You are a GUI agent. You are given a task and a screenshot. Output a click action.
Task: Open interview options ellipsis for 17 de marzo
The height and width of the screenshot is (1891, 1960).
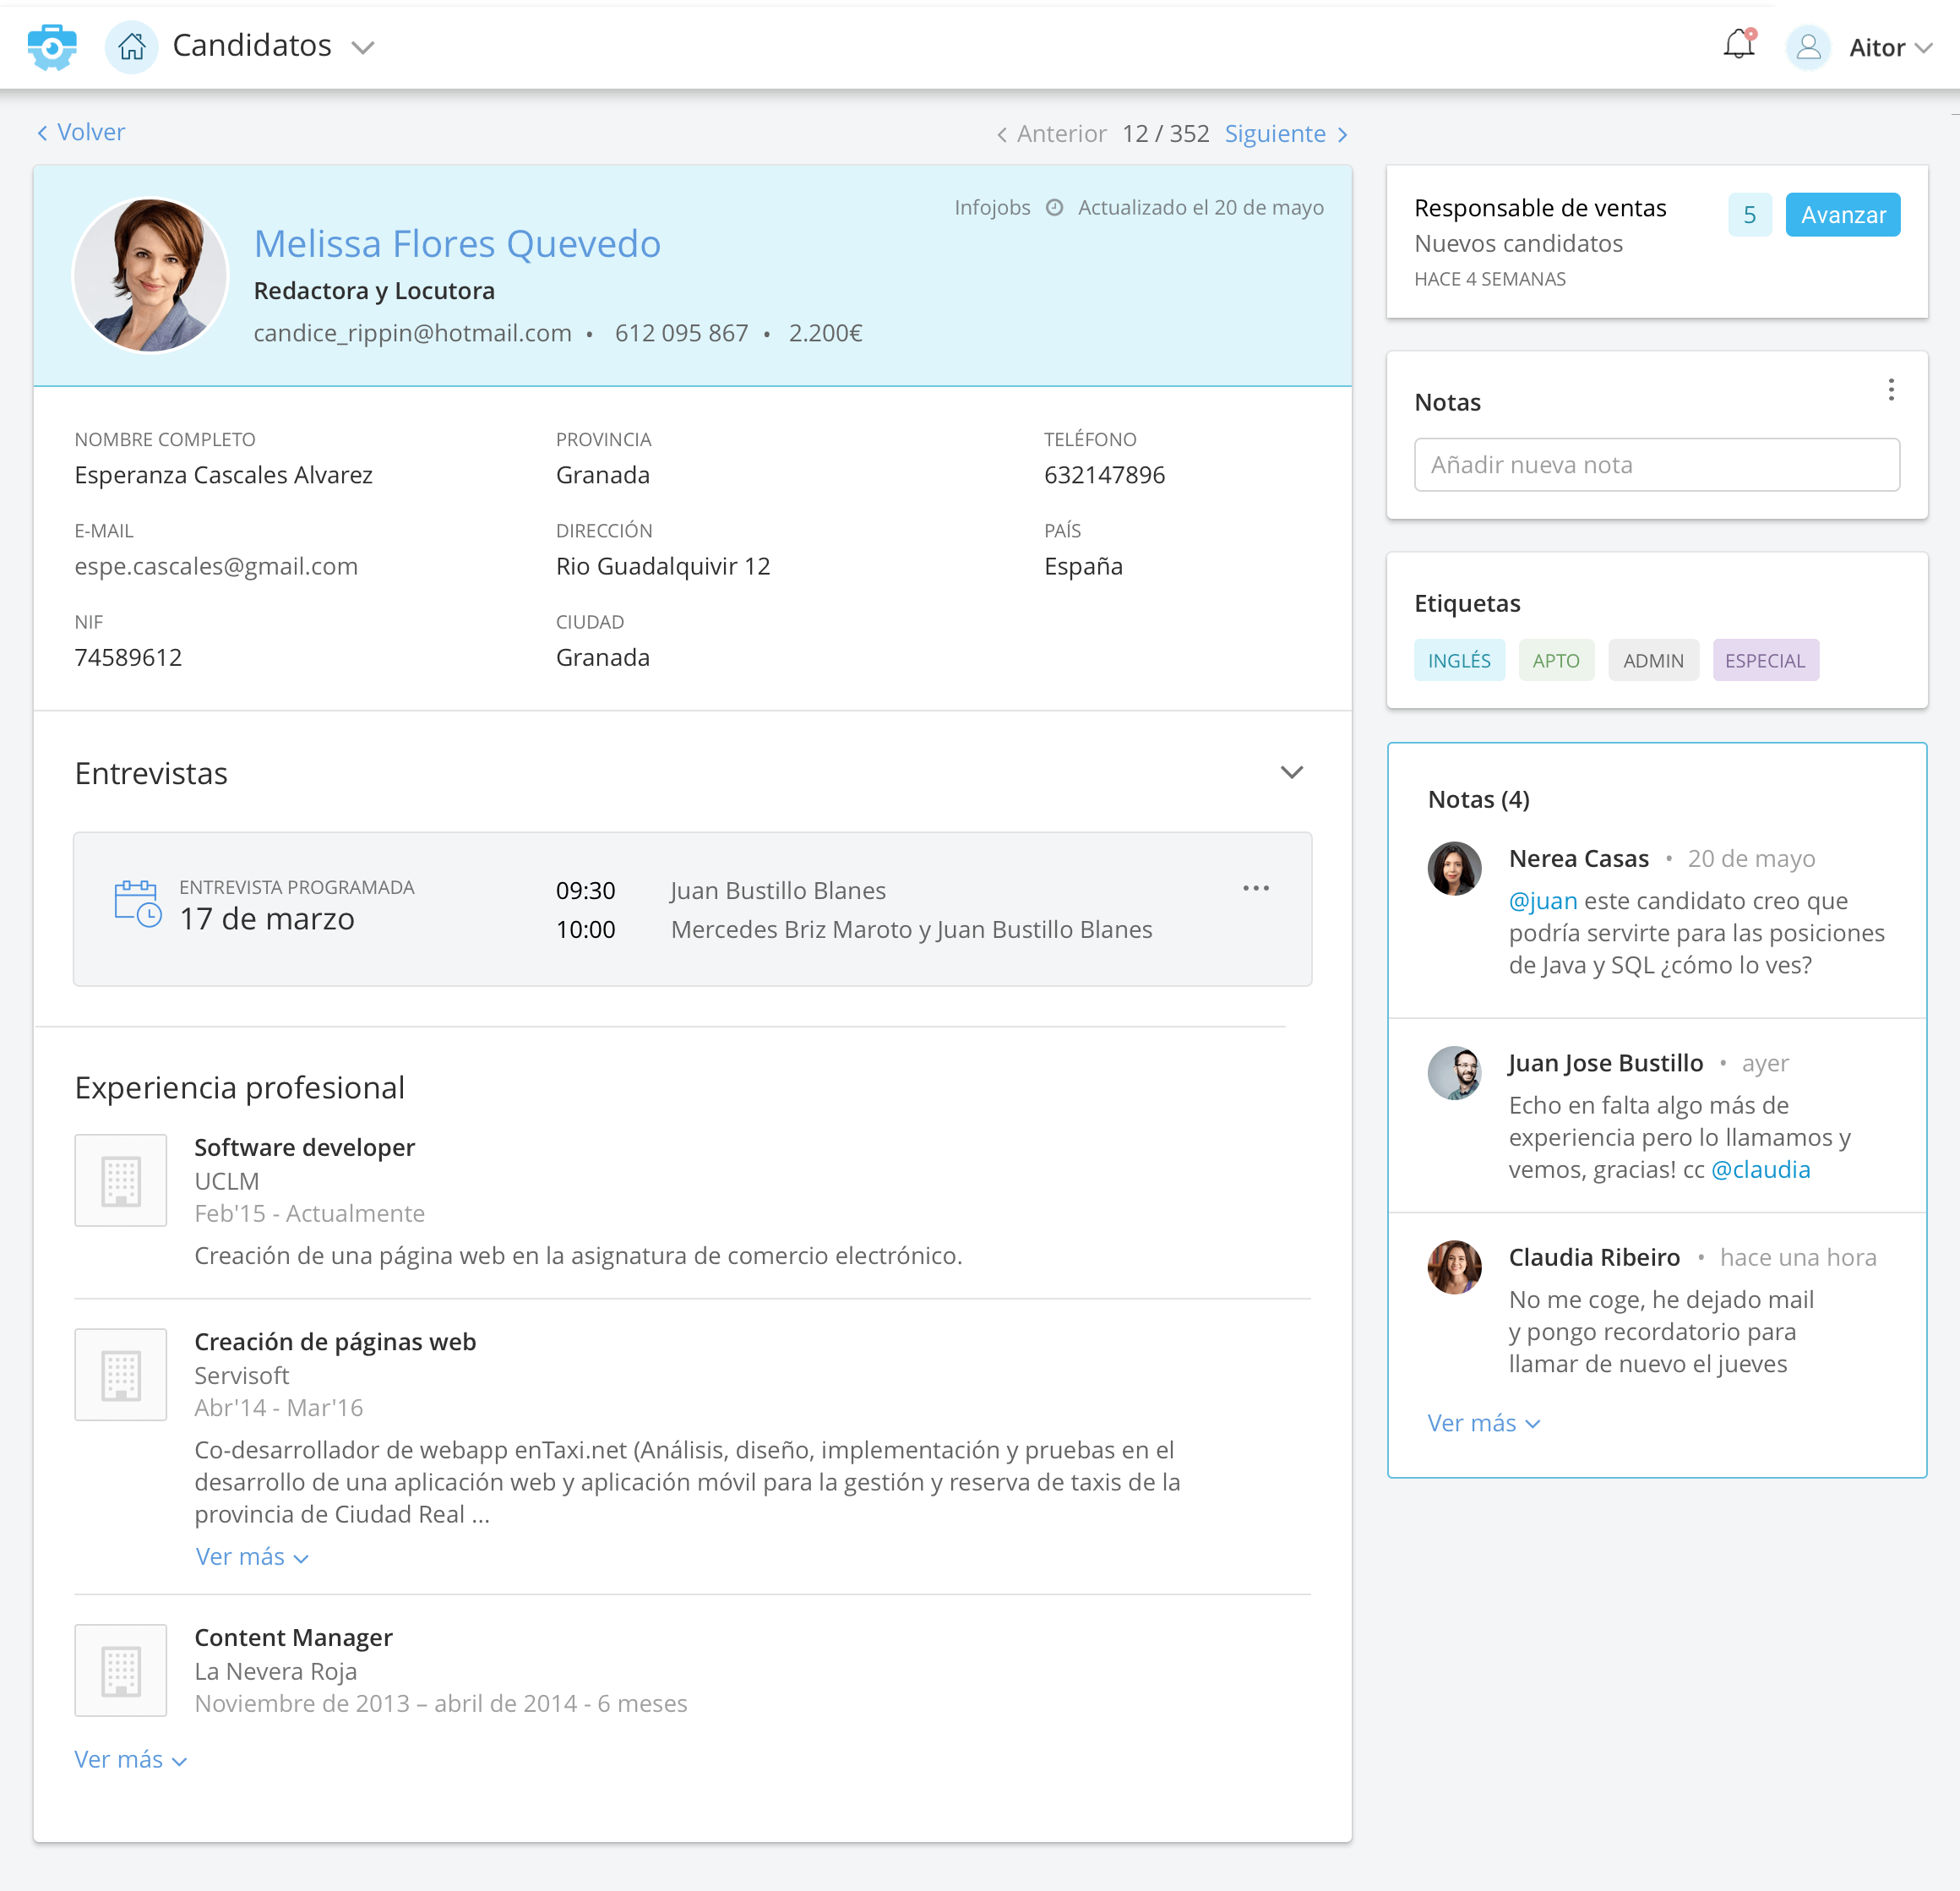coord(1255,888)
